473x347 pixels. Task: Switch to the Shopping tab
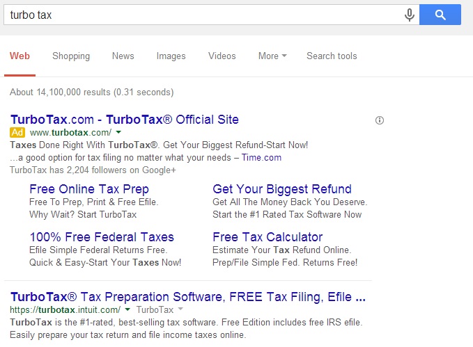71,56
